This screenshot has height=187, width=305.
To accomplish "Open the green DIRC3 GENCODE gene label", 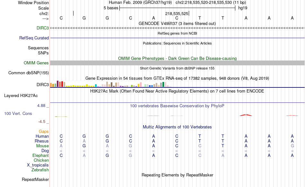I will [x=43, y=28].
